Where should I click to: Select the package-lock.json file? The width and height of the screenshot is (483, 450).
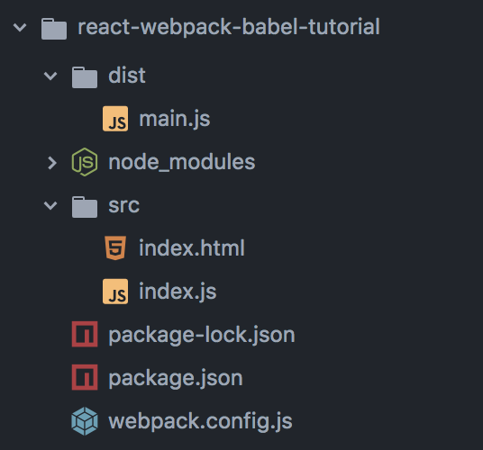202,335
